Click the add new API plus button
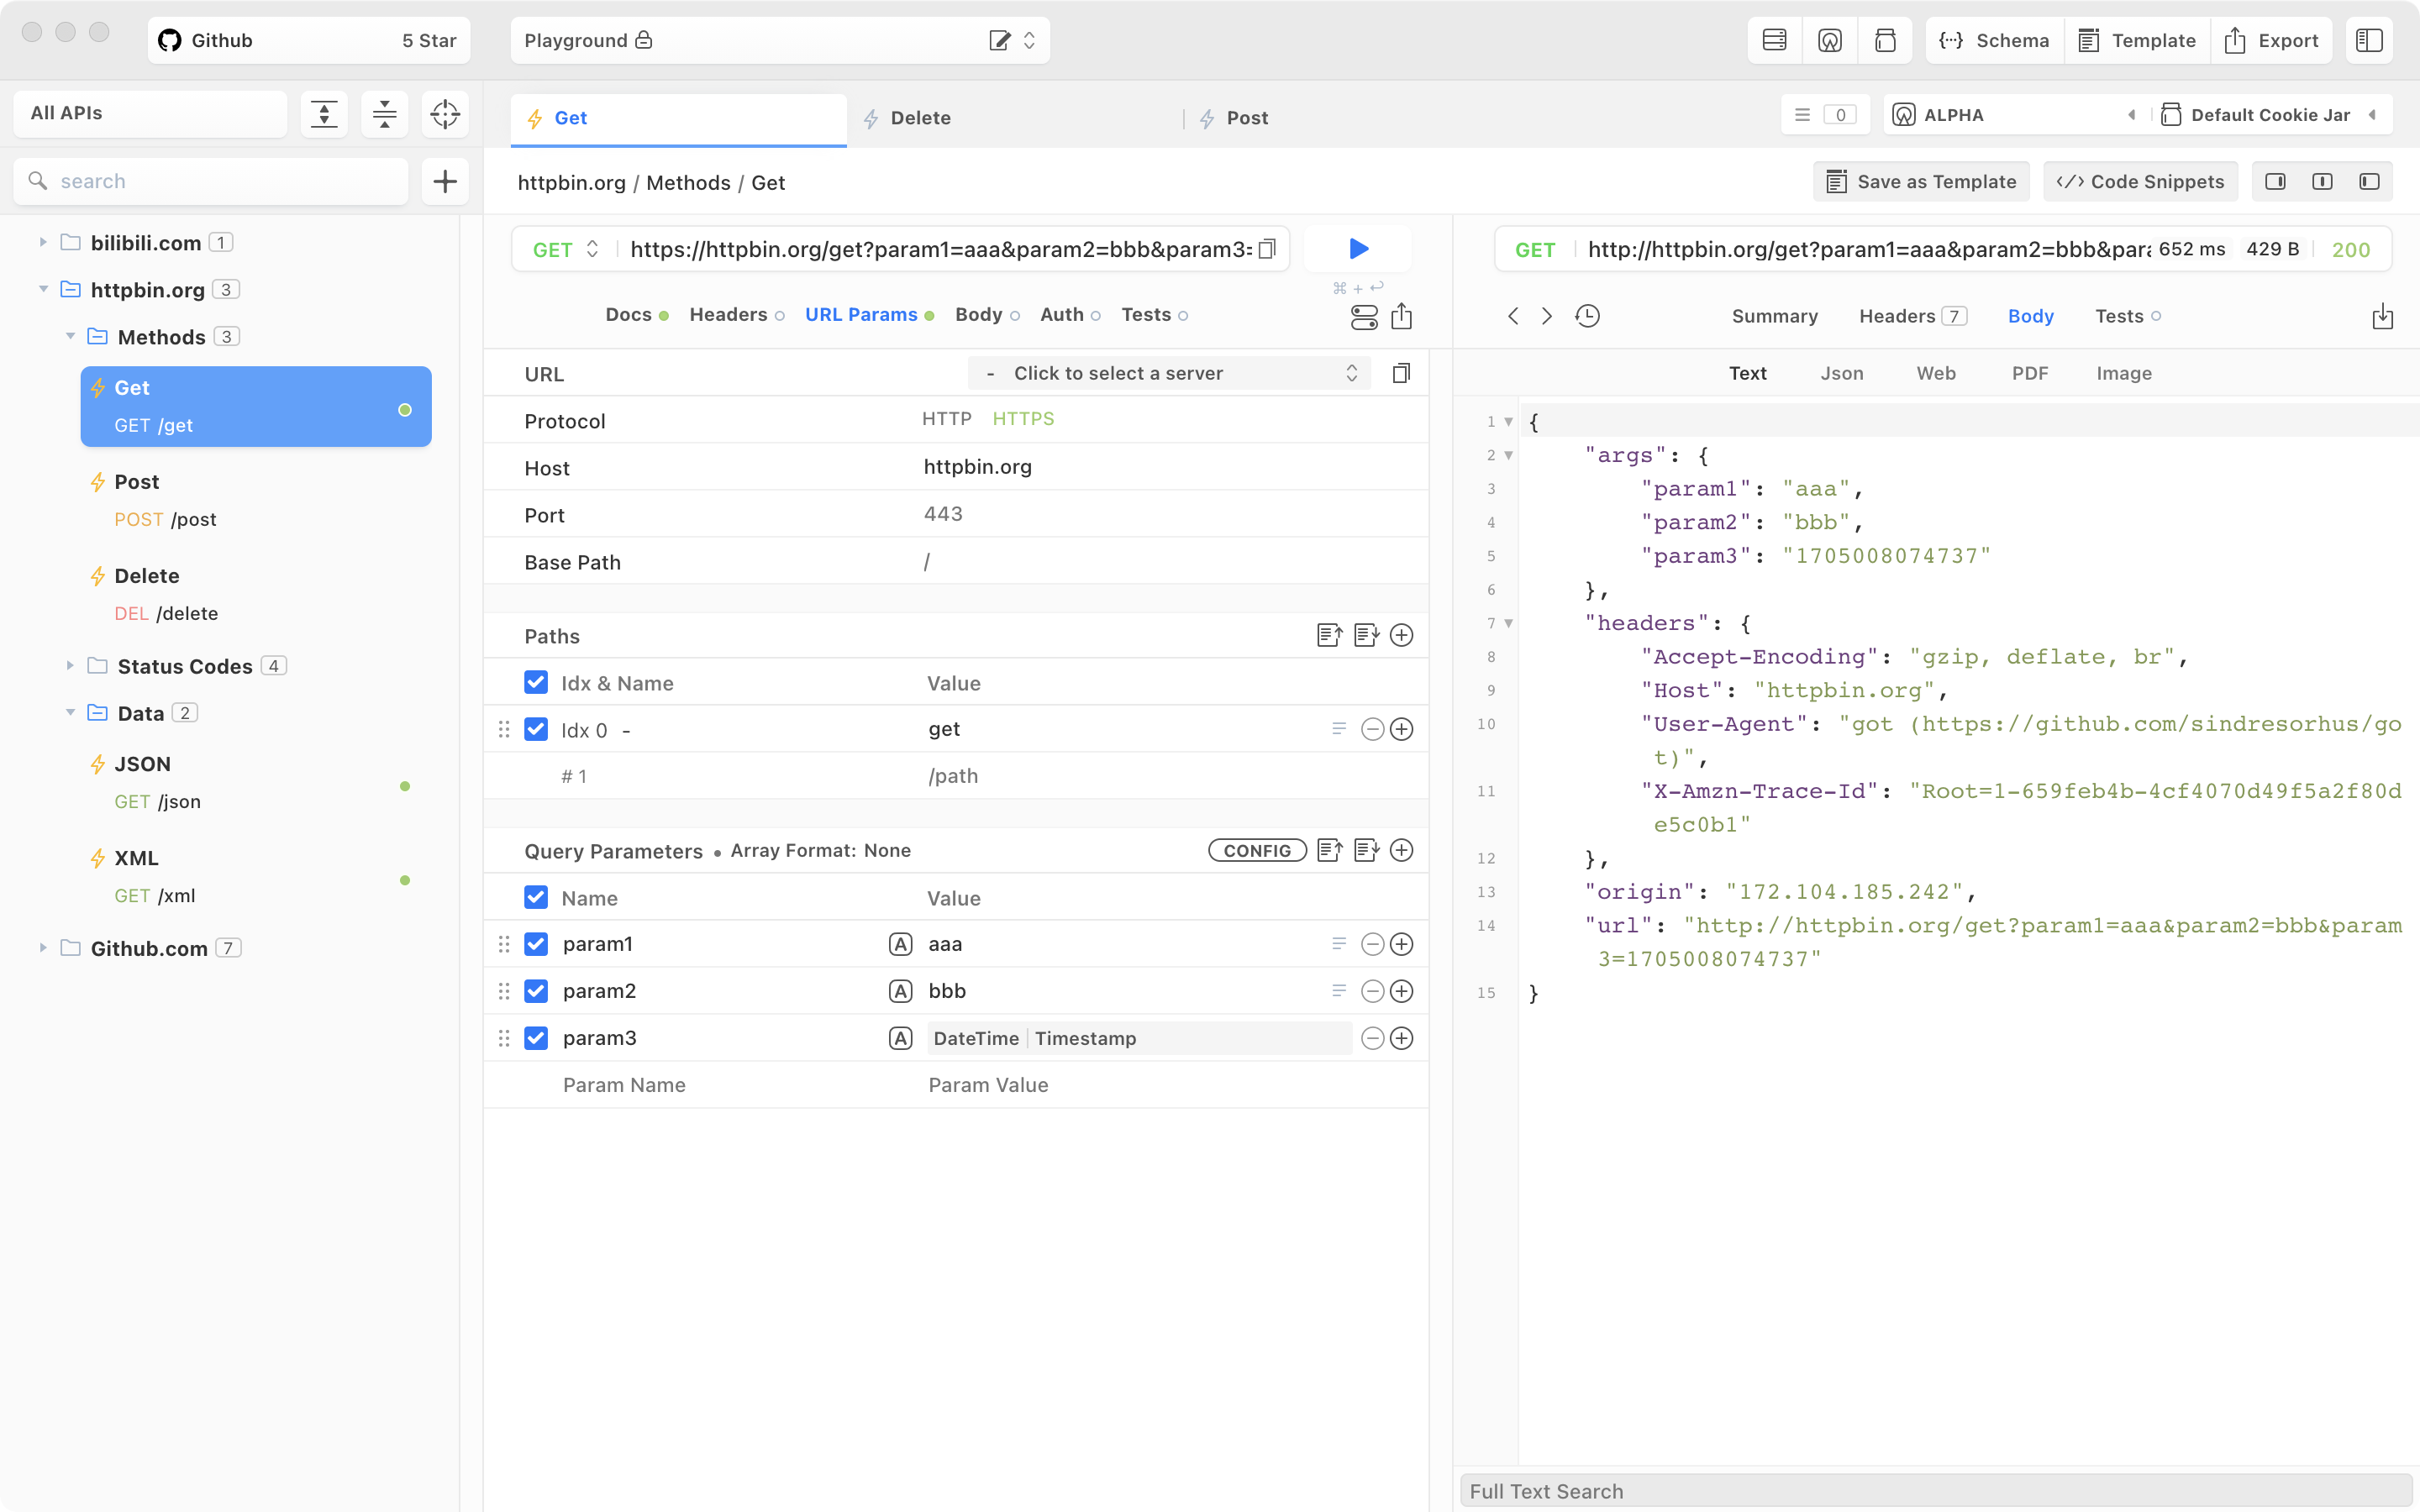 point(445,181)
